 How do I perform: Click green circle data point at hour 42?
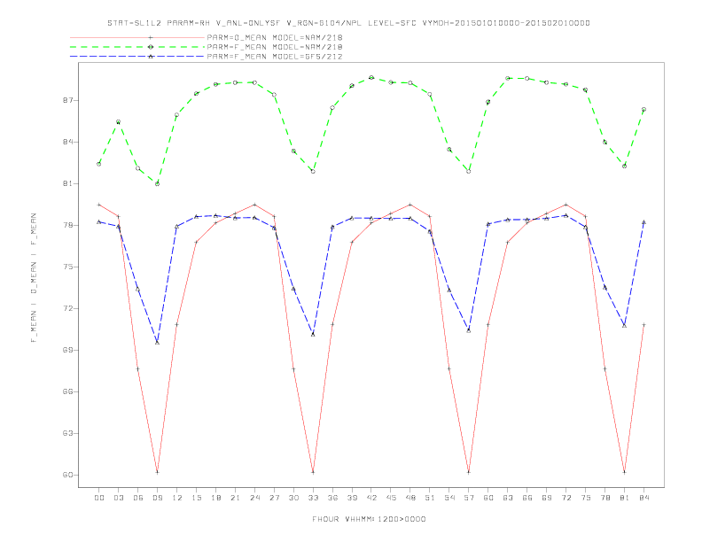(371, 77)
